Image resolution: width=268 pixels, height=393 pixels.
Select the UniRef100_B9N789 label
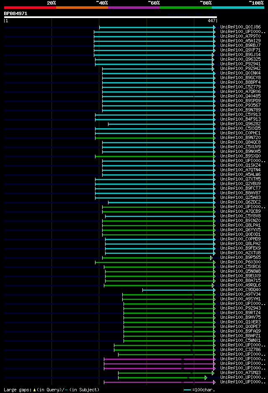(x=240, y=110)
